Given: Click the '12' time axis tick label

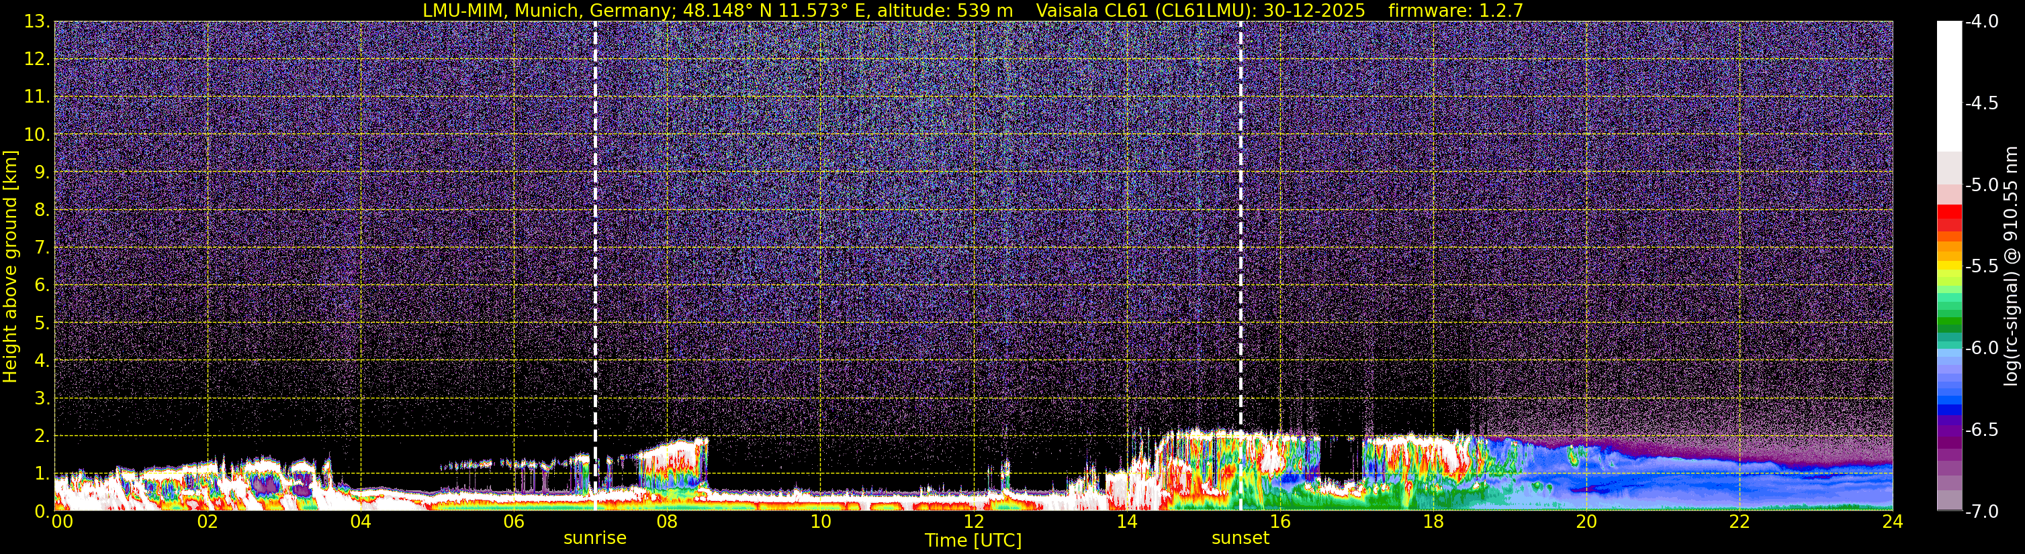Looking at the screenshot, I should pyautogui.click(x=974, y=522).
